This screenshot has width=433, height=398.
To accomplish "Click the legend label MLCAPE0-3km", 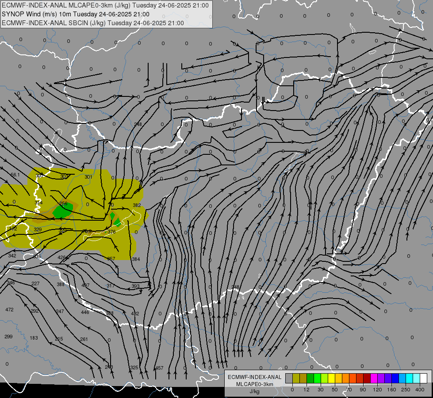I will coord(254,384).
